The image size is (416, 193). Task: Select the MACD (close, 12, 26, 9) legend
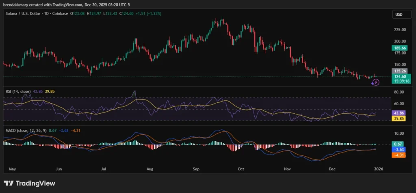pos(25,130)
